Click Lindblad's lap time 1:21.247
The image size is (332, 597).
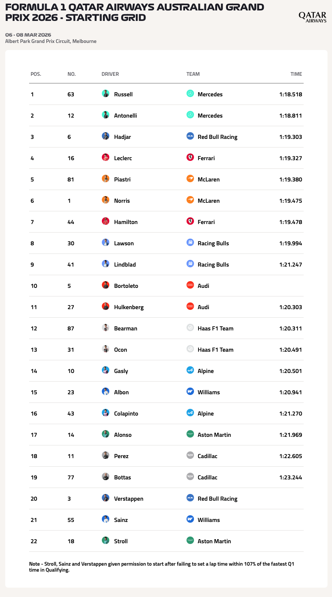click(x=291, y=264)
